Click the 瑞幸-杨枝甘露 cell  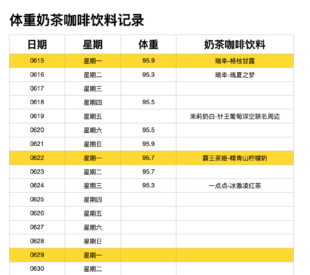pyautogui.click(x=235, y=61)
